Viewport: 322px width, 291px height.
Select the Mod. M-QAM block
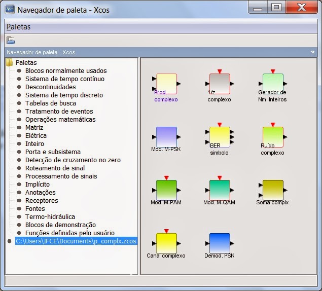(220, 190)
